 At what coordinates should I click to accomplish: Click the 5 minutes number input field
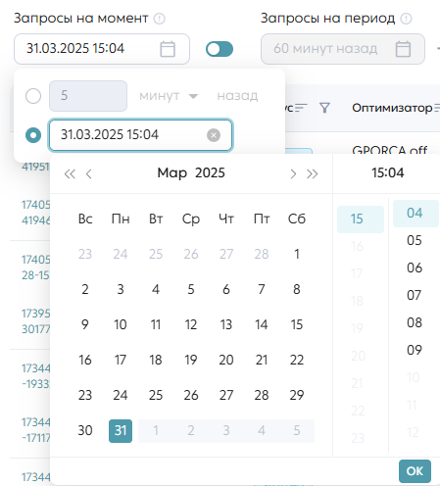point(88,96)
